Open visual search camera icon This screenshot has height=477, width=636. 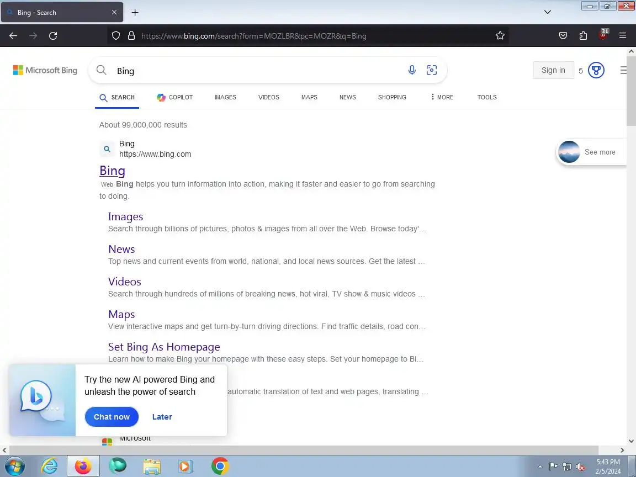point(432,70)
